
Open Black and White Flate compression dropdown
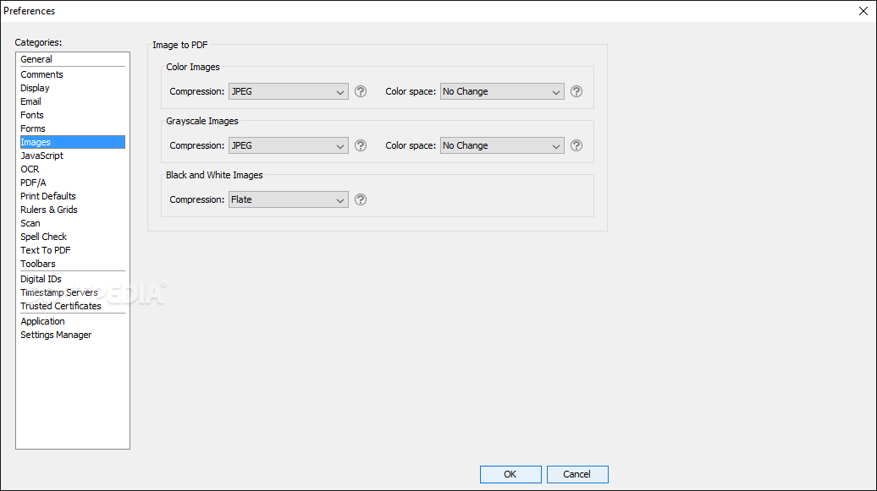(289, 200)
